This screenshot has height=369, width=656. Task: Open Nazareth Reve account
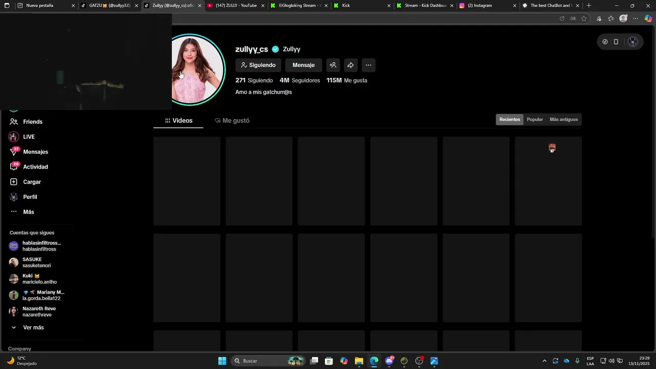click(33, 312)
